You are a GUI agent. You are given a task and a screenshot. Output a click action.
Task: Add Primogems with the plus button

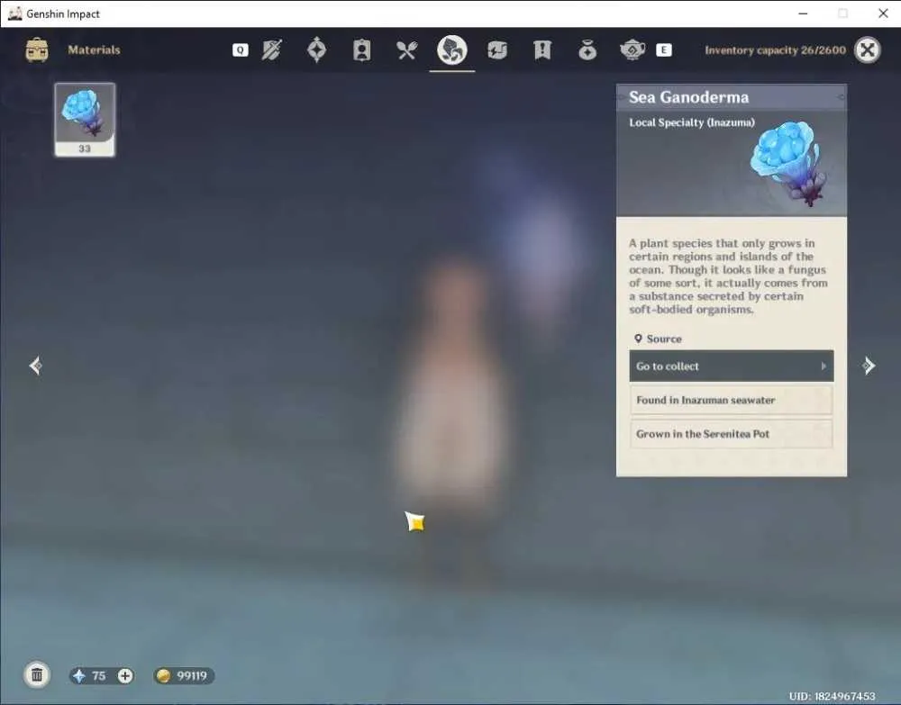pyautogui.click(x=125, y=675)
